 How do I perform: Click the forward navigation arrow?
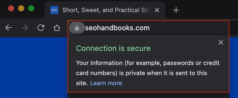click(x=25, y=28)
